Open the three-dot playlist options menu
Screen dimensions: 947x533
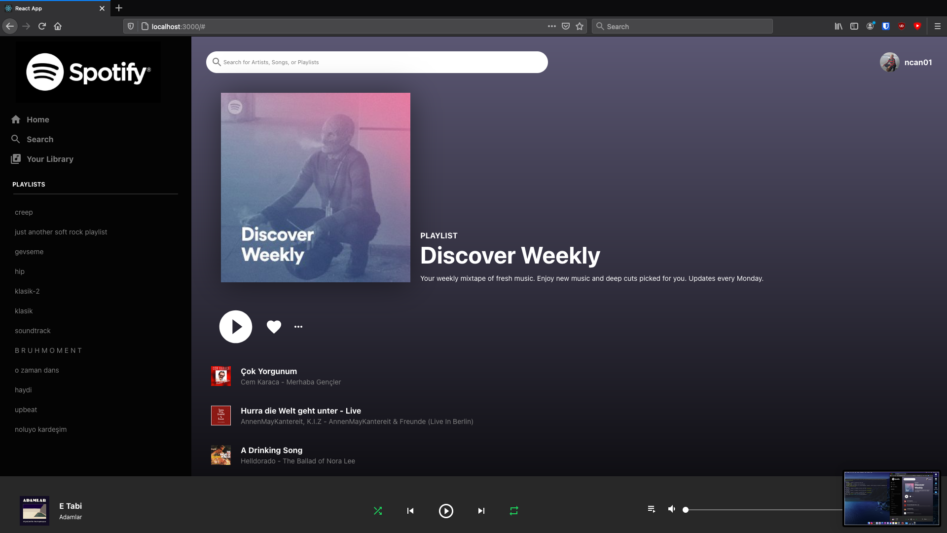298,327
